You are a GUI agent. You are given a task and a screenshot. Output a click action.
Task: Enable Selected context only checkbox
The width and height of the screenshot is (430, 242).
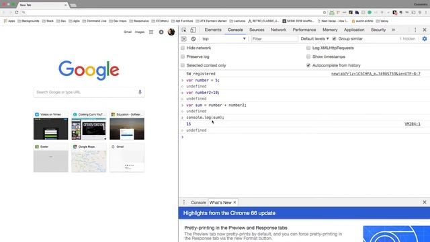click(x=183, y=66)
